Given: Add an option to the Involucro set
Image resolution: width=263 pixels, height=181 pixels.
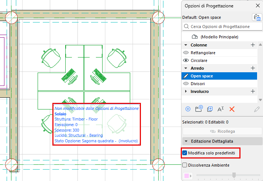Looking at the screenshot, I should pyautogui.click(x=253, y=91).
